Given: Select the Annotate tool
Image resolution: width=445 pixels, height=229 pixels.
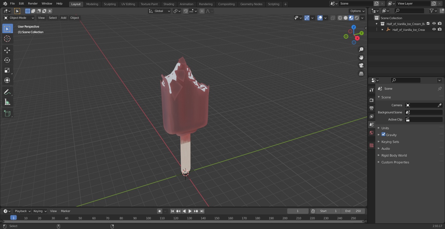Looking at the screenshot, I should 7,92.
